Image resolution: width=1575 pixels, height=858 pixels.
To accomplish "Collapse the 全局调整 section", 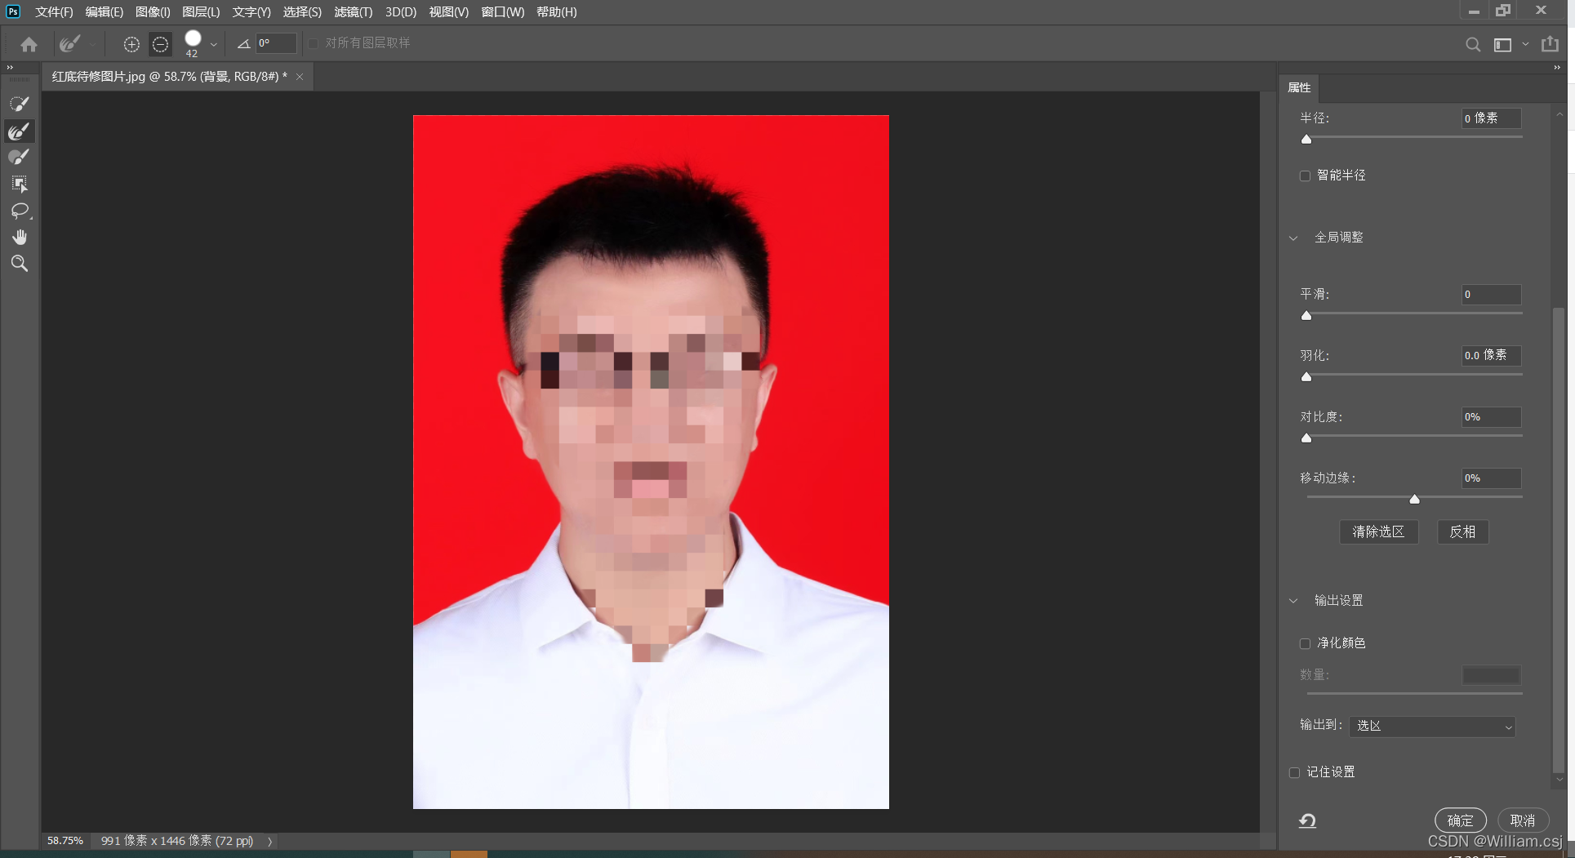I will pos(1293,238).
